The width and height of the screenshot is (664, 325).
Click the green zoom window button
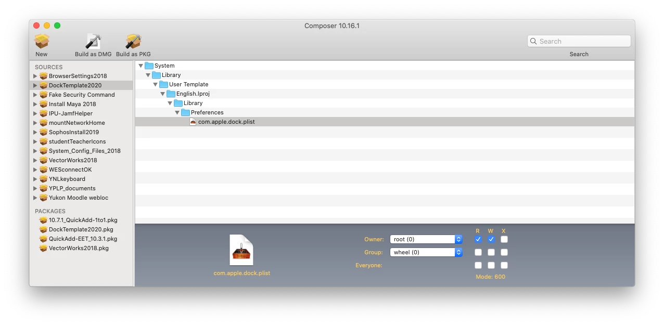(57, 25)
